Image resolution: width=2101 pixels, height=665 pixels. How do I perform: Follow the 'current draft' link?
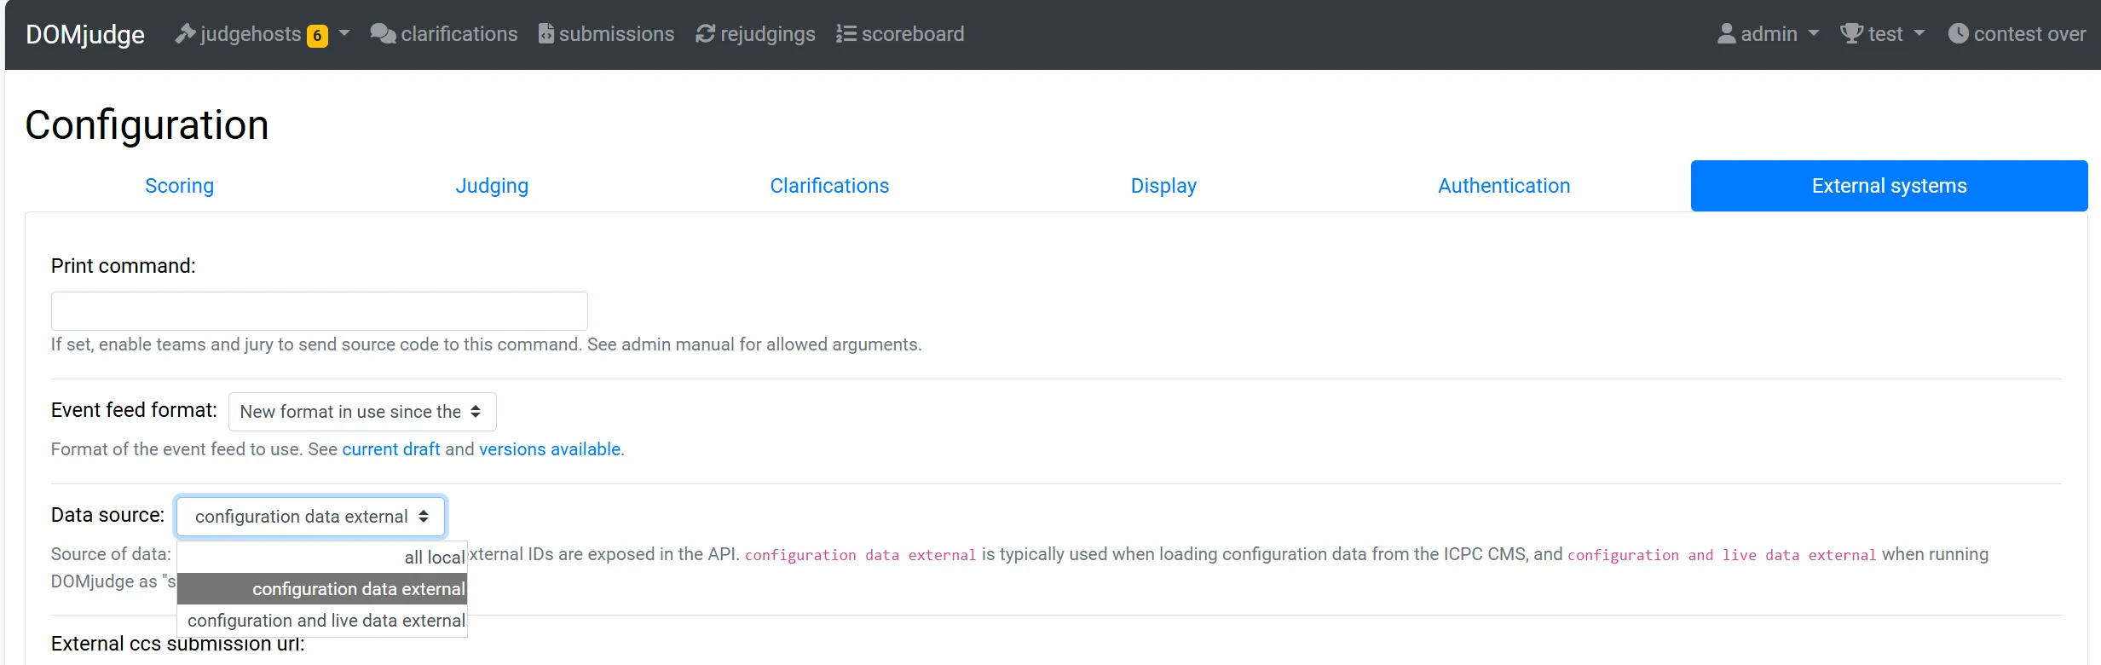[391, 449]
